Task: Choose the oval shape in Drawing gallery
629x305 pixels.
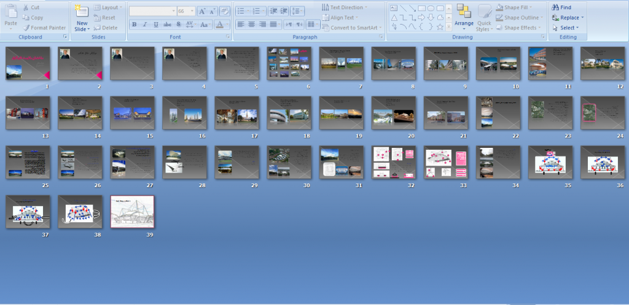Action: 431,8
